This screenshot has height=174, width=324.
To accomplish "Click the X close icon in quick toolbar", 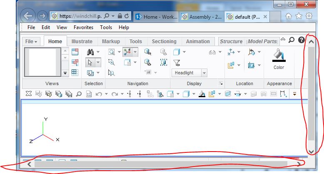I will [x=29, y=93].
